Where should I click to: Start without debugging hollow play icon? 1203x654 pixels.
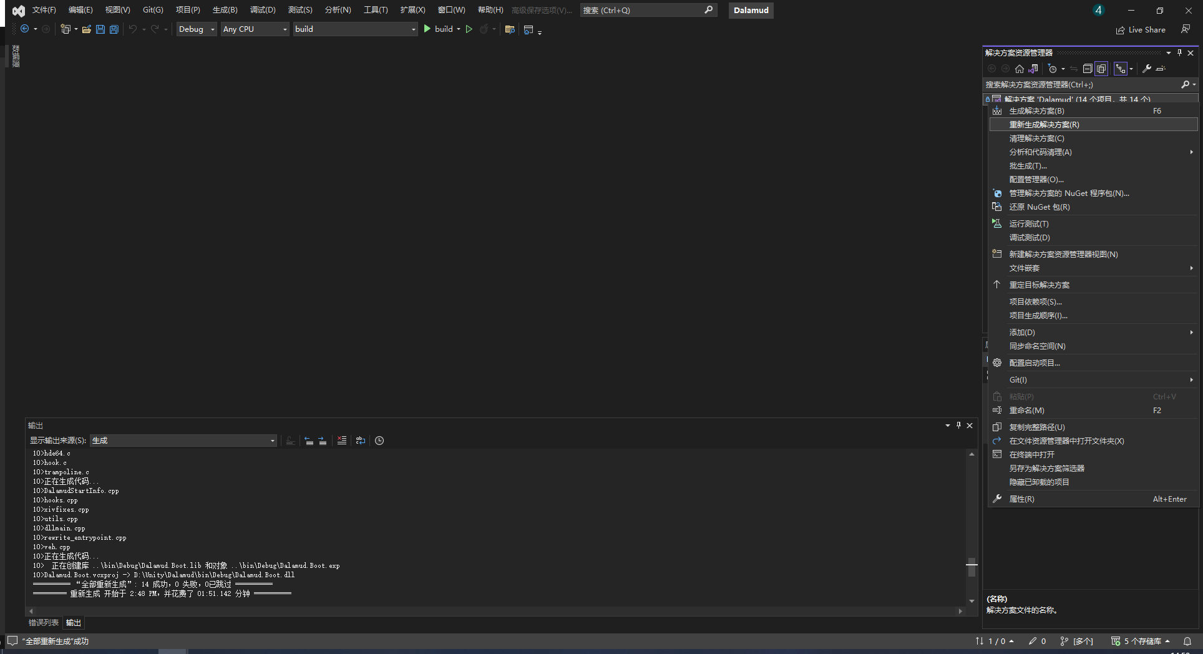pyautogui.click(x=469, y=29)
